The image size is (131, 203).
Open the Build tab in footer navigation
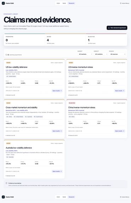[64, 197]
